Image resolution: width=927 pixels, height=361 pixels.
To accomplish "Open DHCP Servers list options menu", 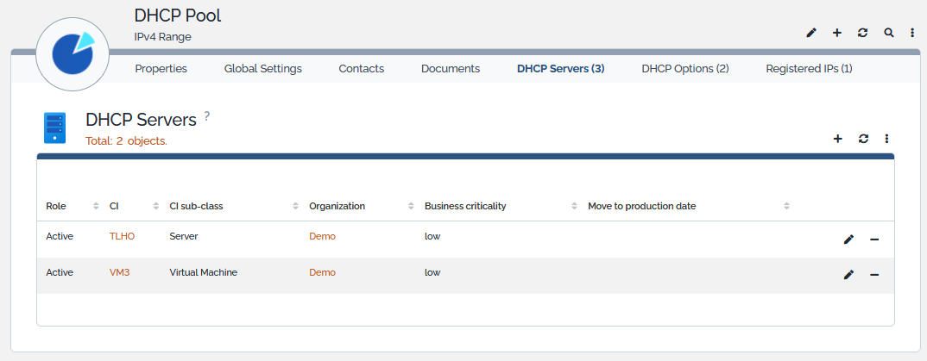I will click(x=886, y=138).
